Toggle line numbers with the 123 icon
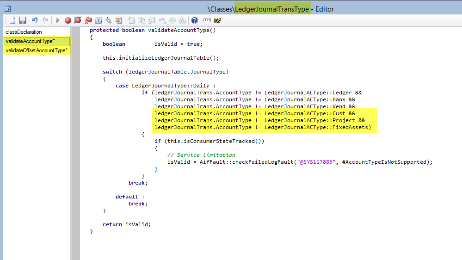 point(207,20)
